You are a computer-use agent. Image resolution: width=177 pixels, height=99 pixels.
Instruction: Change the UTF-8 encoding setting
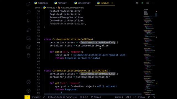coord(128,97)
